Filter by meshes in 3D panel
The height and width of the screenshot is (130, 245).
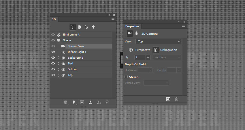tap(79, 27)
